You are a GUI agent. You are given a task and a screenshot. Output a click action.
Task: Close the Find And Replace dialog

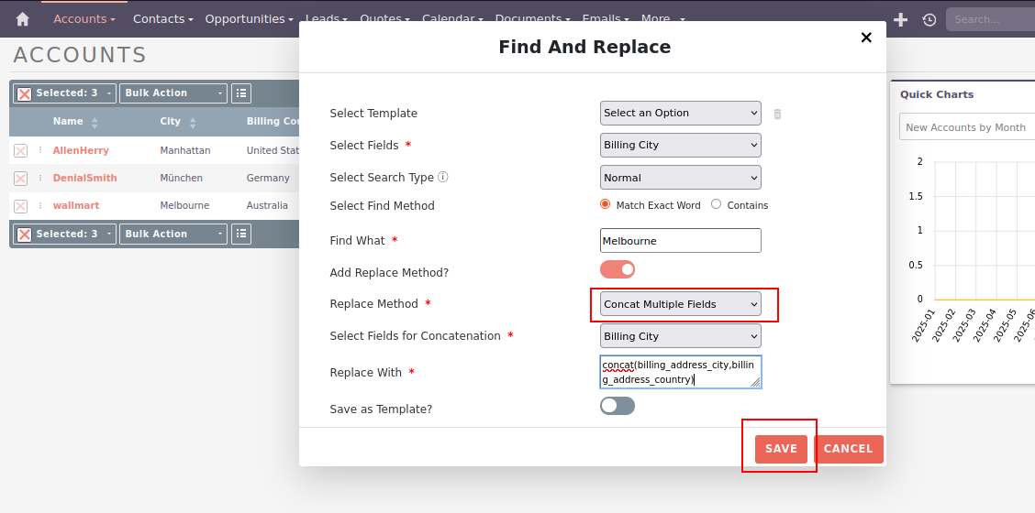pos(865,38)
